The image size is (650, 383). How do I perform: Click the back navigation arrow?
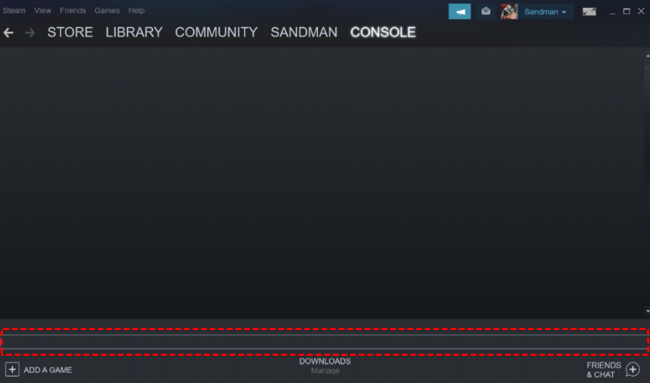tap(9, 33)
